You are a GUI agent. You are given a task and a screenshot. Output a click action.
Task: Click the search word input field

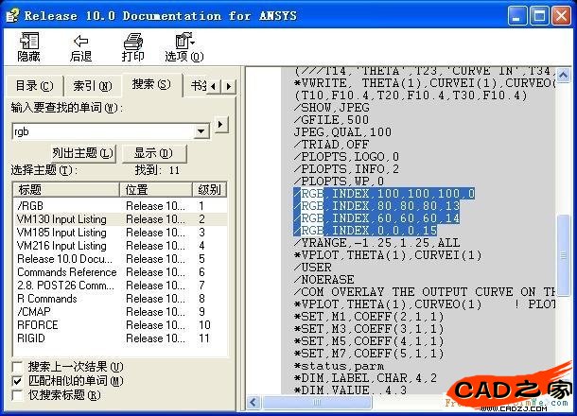click(103, 131)
